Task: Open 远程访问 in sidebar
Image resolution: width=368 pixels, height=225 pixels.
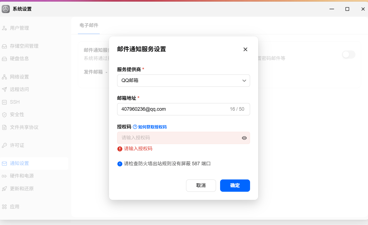Action: pos(34,89)
